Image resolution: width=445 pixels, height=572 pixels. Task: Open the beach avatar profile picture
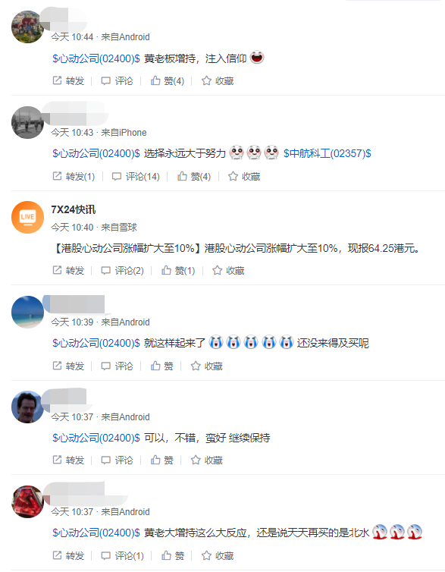[x=28, y=313]
